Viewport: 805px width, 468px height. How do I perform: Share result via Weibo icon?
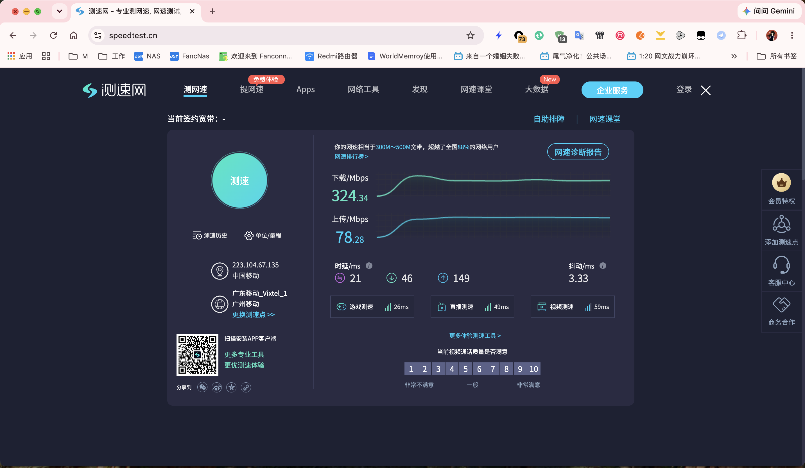[217, 387]
